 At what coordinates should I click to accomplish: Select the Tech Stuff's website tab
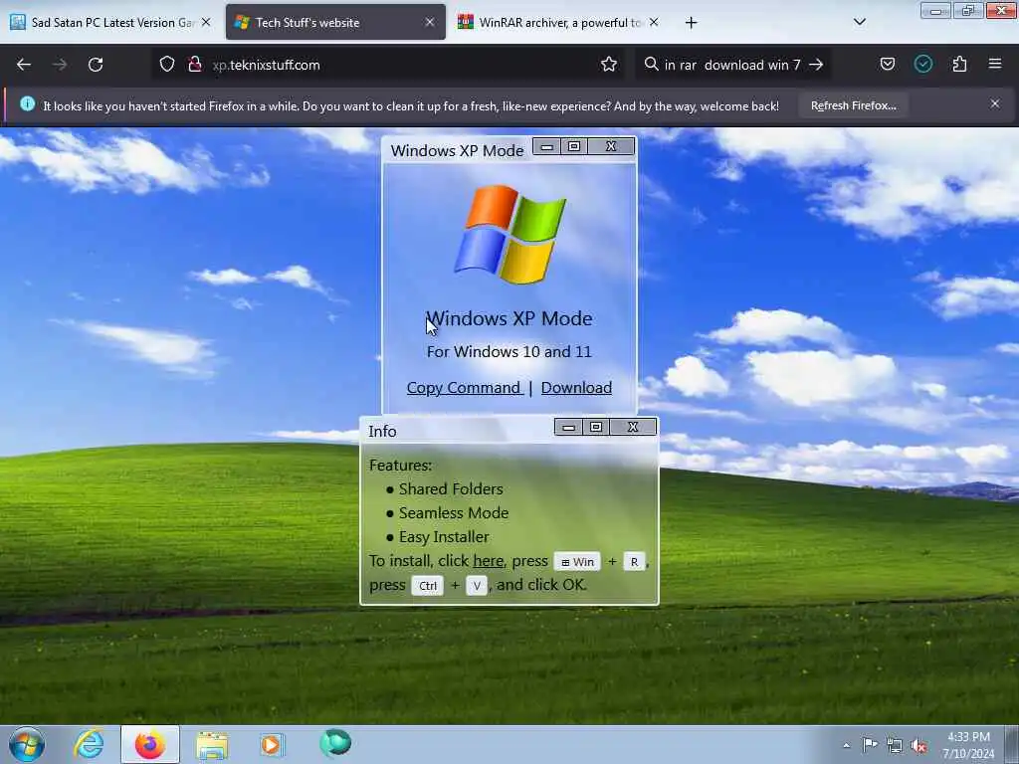(335, 22)
